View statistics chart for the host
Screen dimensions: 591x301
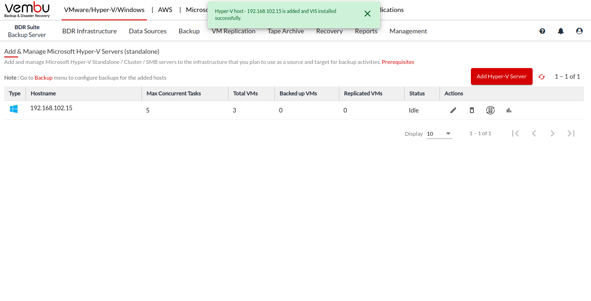509,110
